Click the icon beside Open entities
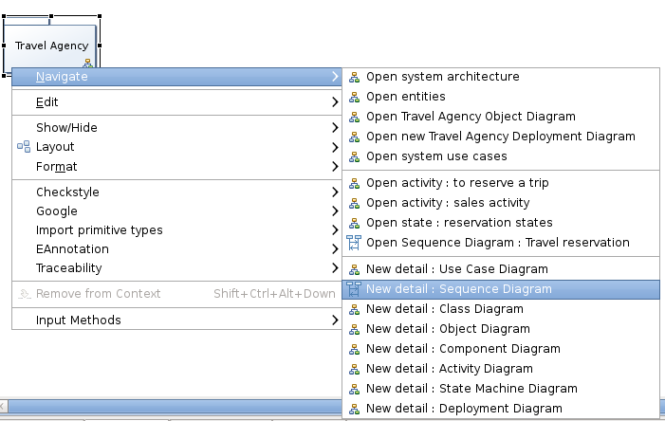The width and height of the screenshot is (665, 421). (x=354, y=97)
